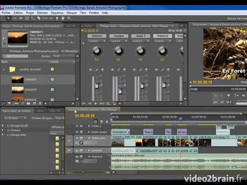Open Find in Project panel
This screenshot has width=247, height=185.
tap(23, 103)
